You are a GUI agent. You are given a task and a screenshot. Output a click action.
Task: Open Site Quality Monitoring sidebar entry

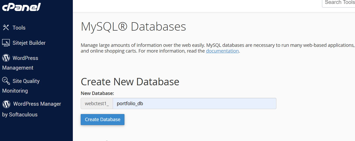click(21, 86)
